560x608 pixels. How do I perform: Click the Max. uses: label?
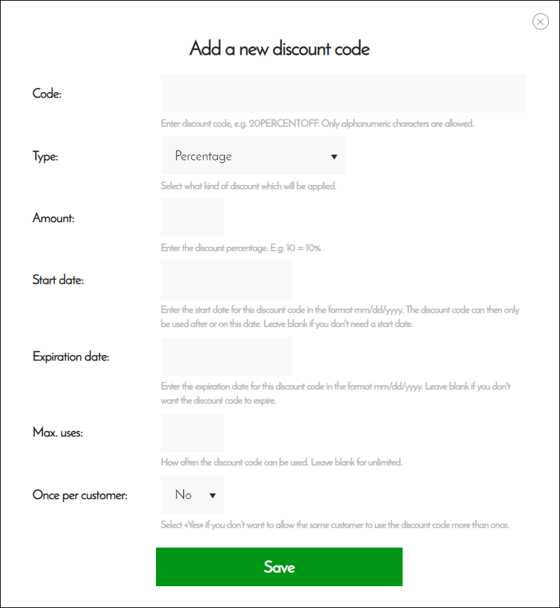58,432
